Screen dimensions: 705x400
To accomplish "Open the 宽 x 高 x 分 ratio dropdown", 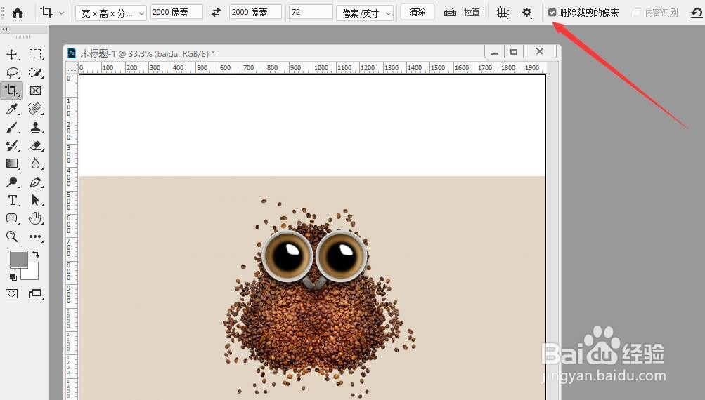I will (110, 13).
